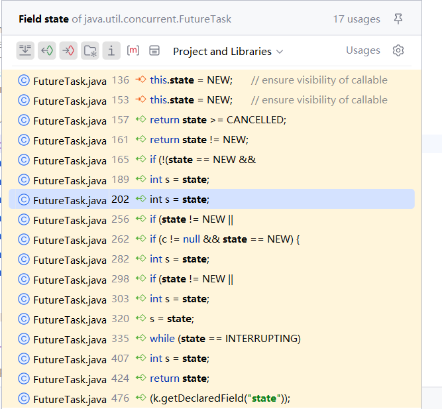The width and height of the screenshot is (442, 409).
Task: Click the preview lines toolbar icon
Action: coord(154,50)
